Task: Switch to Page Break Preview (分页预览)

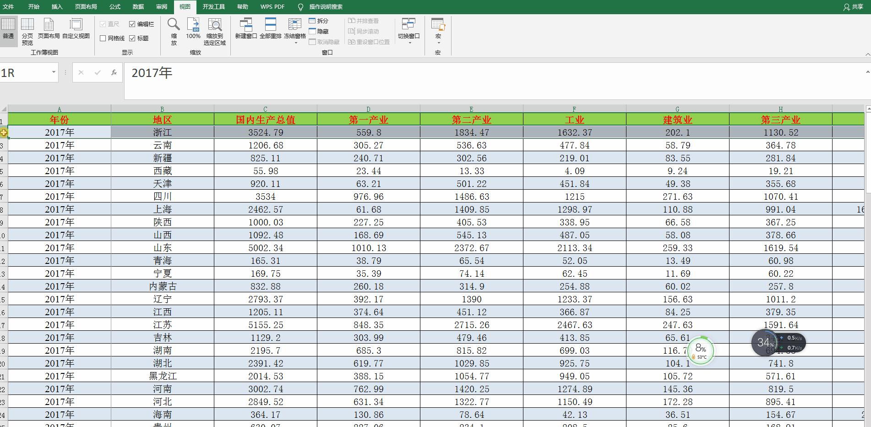Action: point(27,31)
